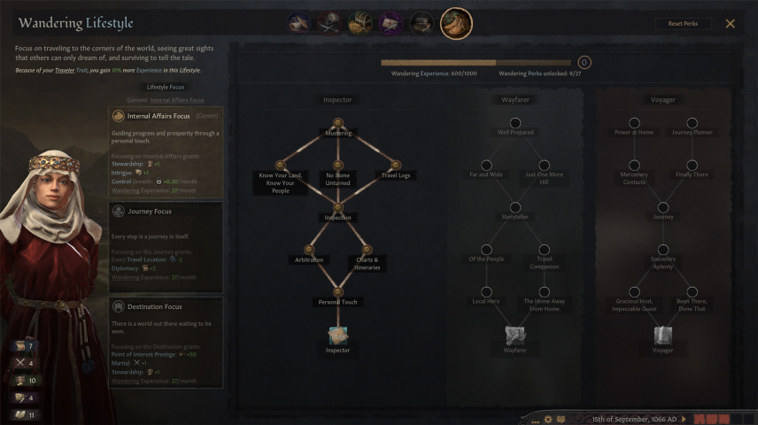The image size is (758, 425).
Task: Open the Stewardship lifestyle treasure chest icon
Action: click(x=360, y=23)
